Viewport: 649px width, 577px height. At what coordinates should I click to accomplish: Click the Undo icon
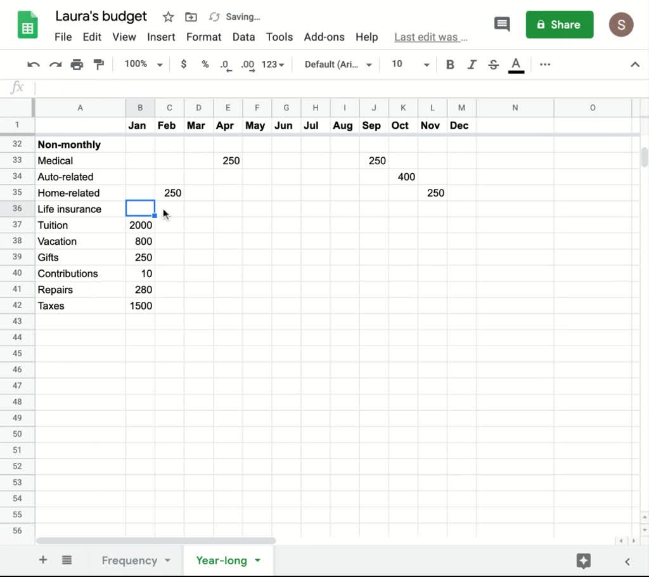point(32,64)
